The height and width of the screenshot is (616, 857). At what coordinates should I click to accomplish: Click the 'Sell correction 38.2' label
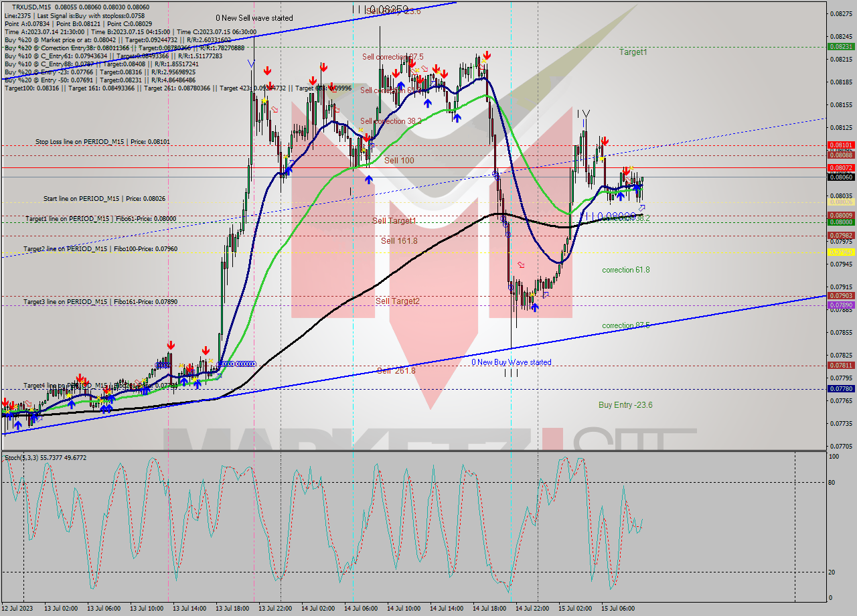tap(392, 121)
